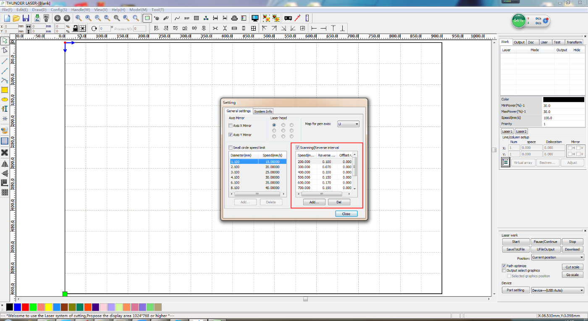Open the File(F) menu
Image resolution: width=588 pixels, height=321 pixels.
7,10
